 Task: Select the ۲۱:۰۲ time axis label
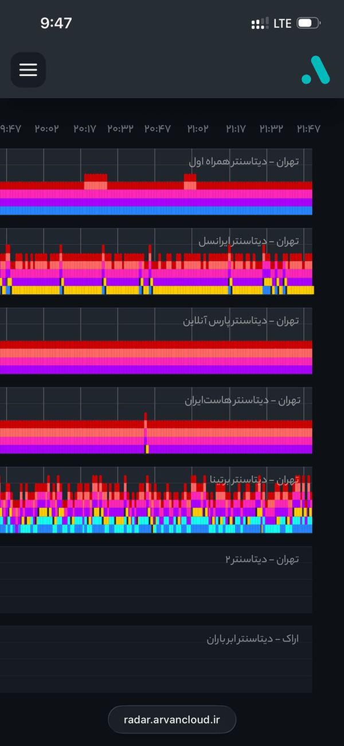pyautogui.click(x=198, y=129)
